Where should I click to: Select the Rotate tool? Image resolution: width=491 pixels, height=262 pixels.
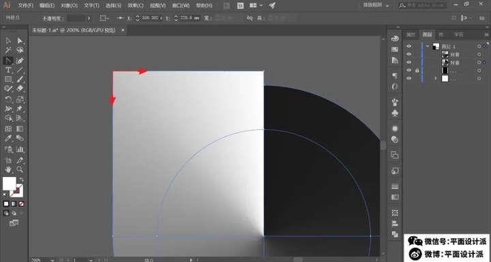point(8,100)
